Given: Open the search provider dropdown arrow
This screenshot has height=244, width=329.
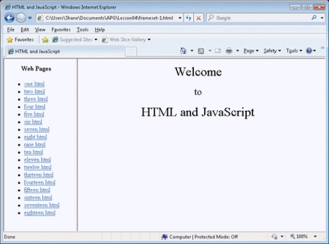Looking at the screenshot, I should (x=322, y=18).
